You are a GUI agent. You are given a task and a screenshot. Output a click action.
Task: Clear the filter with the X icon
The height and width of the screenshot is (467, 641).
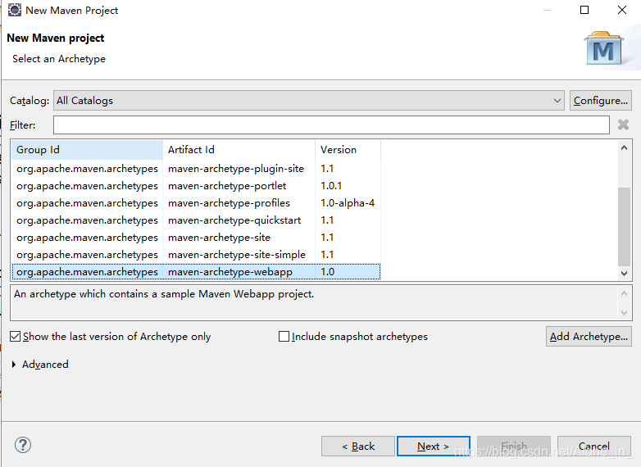click(623, 125)
